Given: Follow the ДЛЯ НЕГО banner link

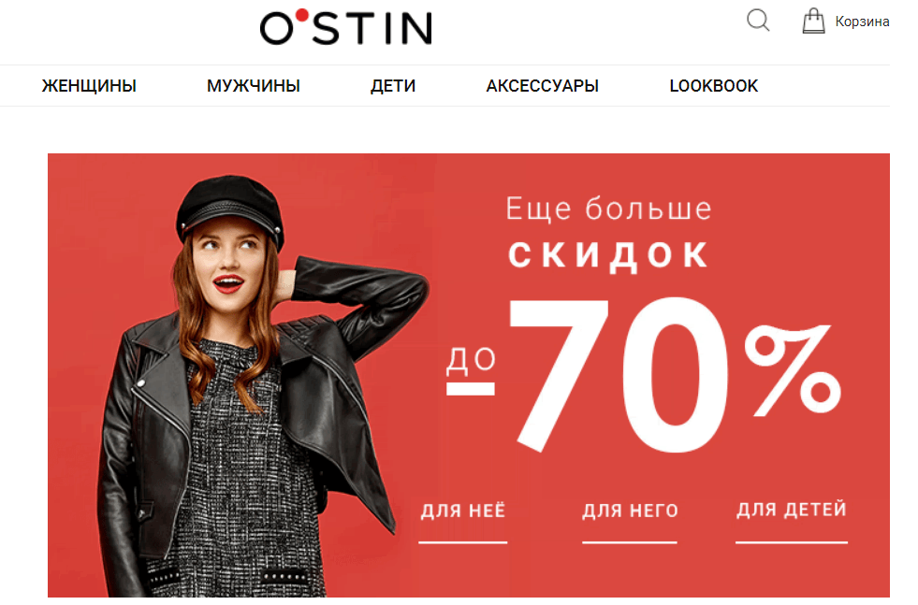Looking at the screenshot, I should point(630,511).
